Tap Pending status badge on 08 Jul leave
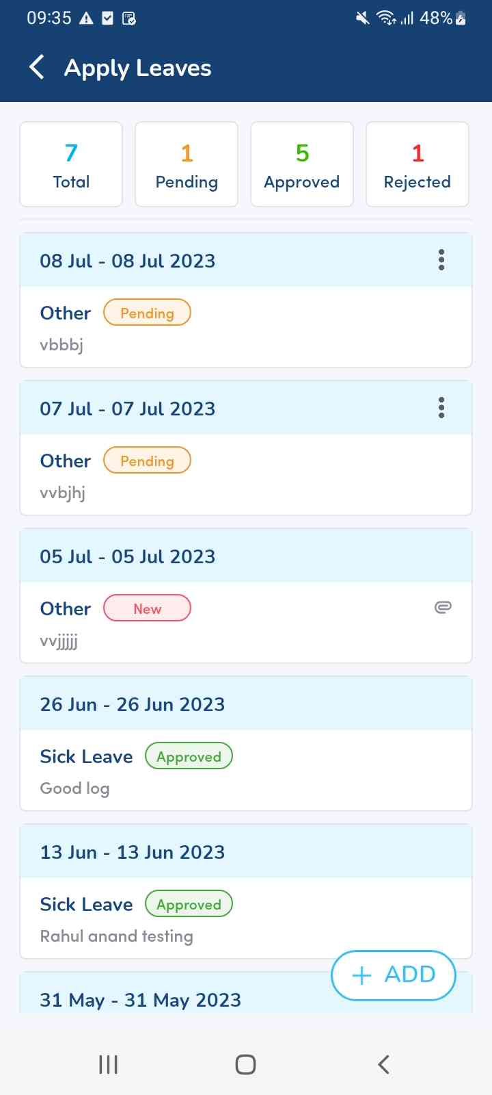The image size is (492, 1095). (x=147, y=313)
